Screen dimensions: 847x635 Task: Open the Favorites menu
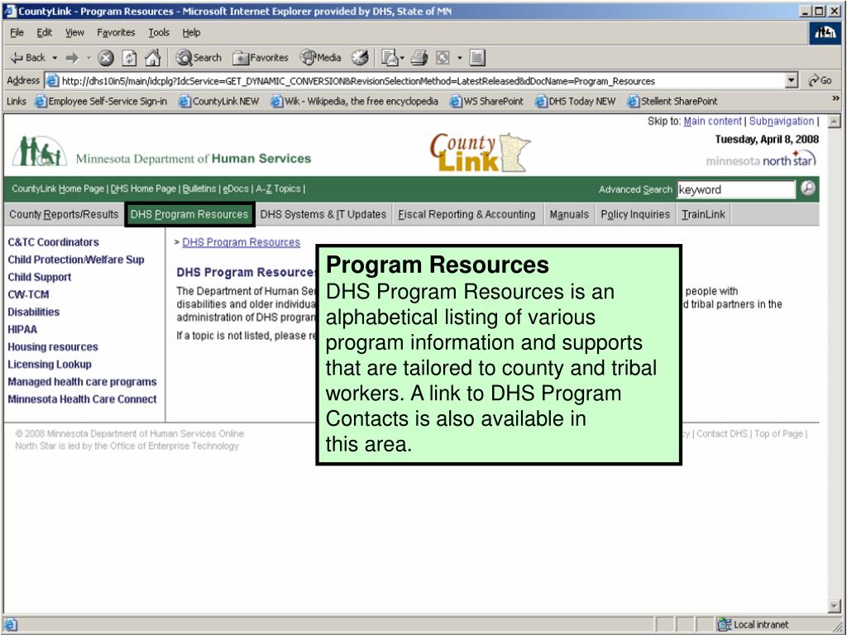[116, 32]
